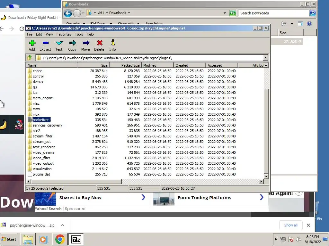
Task: Select the demux folder
Action: click(38, 82)
